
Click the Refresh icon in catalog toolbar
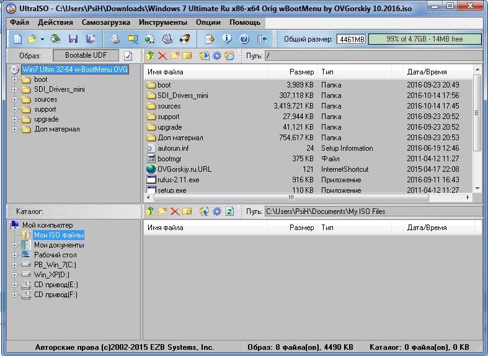tap(229, 211)
